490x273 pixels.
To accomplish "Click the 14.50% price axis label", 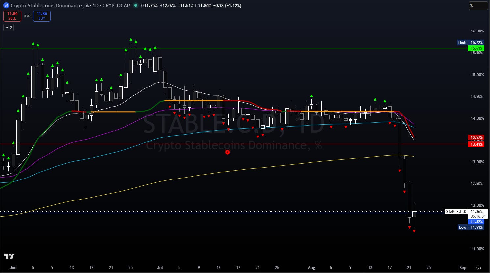I will 477,96.
